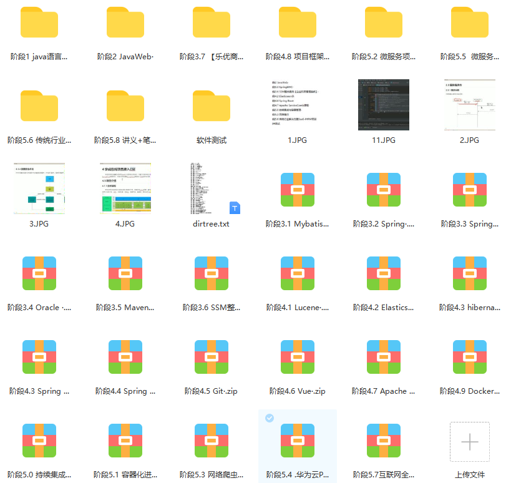Open the dirtree.txt file
The height and width of the screenshot is (483, 511).
[212, 189]
